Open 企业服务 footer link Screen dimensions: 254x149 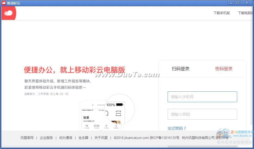46,138
